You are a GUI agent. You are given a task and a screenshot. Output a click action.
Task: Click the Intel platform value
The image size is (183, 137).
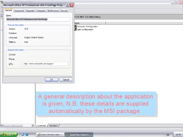pos(26,42)
